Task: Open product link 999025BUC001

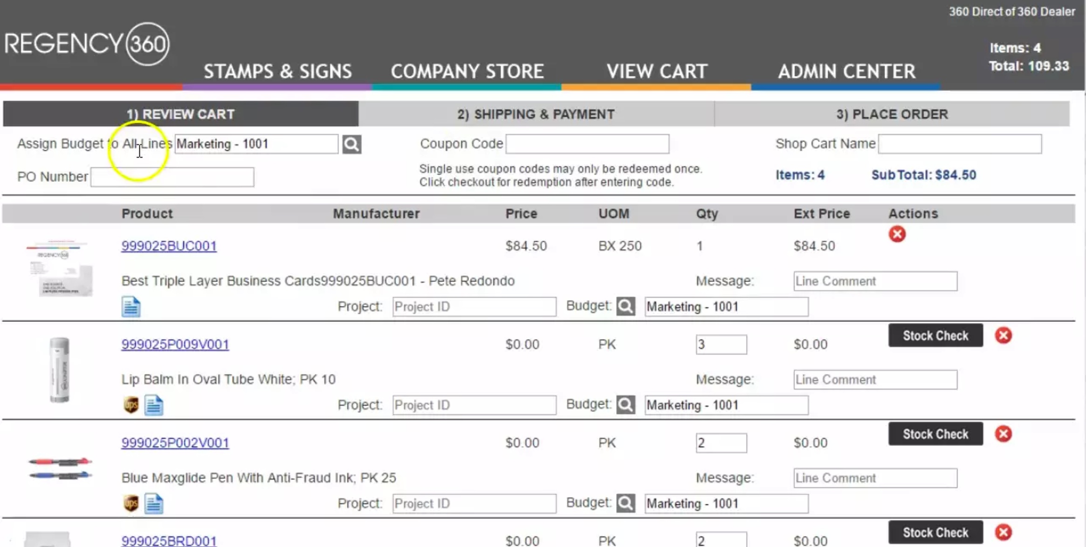Action: pos(169,246)
